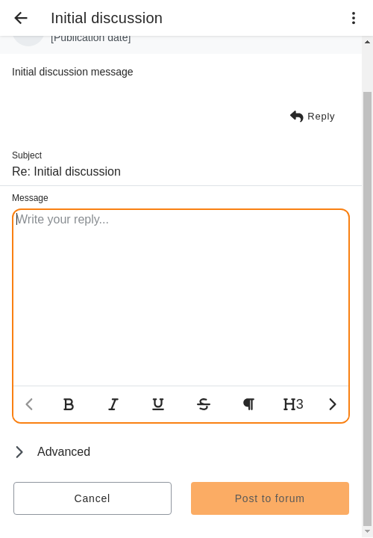
Task: Show next editor toolbar buttons
Action: coord(333,404)
